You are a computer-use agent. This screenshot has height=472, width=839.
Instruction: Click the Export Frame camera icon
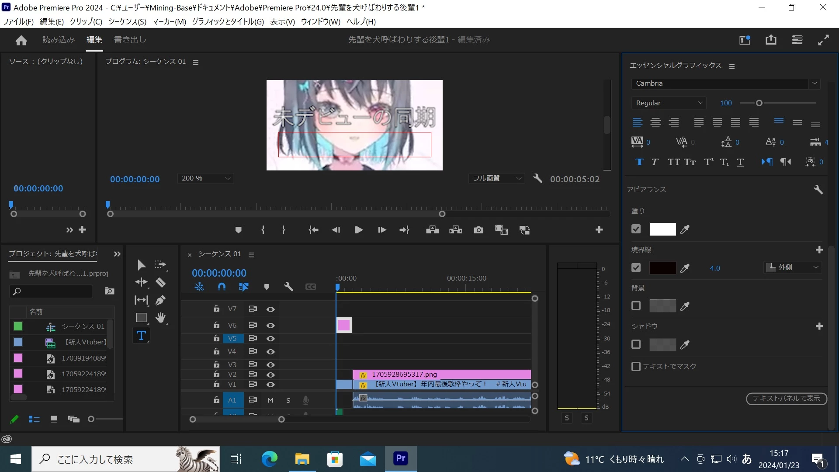pyautogui.click(x=478, y=230)
